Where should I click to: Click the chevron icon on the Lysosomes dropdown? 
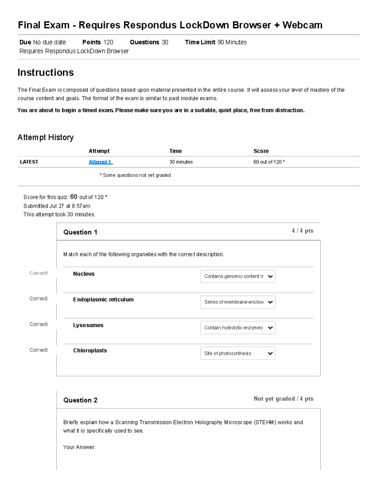pyautogui.click(x=270, y=327)
